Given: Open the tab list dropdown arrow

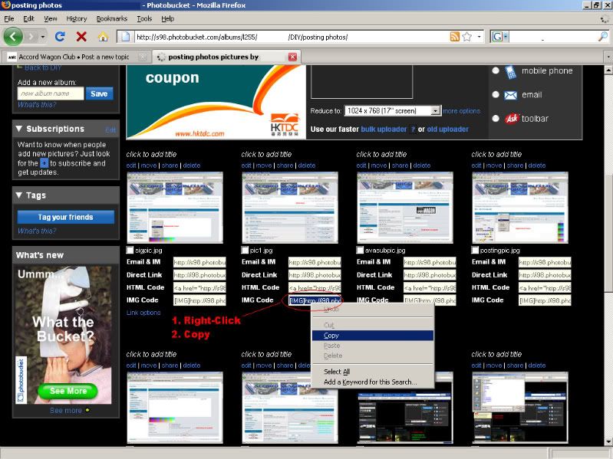Looking at the screenshot, I should pos(608,57).
